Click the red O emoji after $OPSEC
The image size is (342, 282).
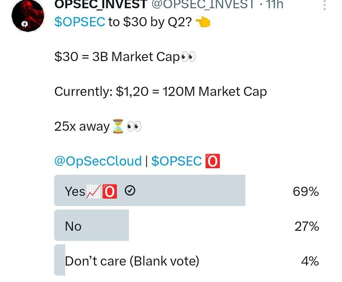click(x=212, y=162)
